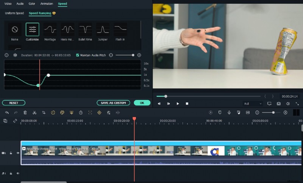Redo the last action
Image resolution: width=303 pixels, height=183 pixels.
[16, 113]
